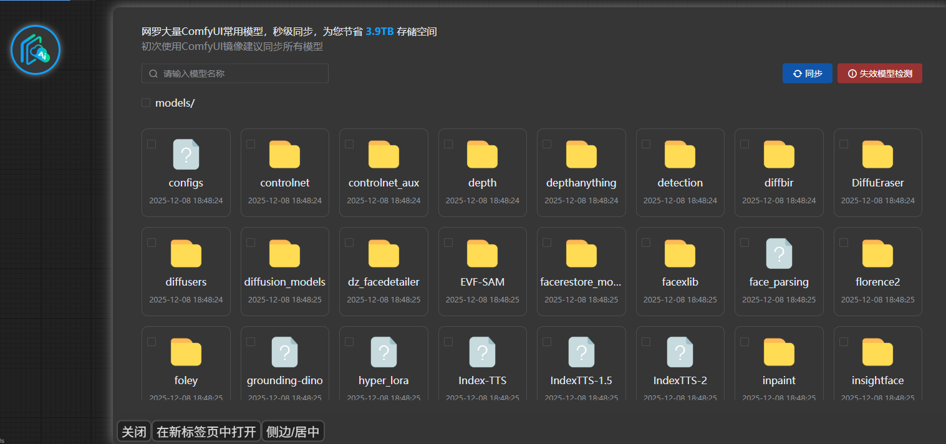This screenshot has height=444, width=946.
Task: Open the grounding-dino item icon
Action: coord(284,351)
